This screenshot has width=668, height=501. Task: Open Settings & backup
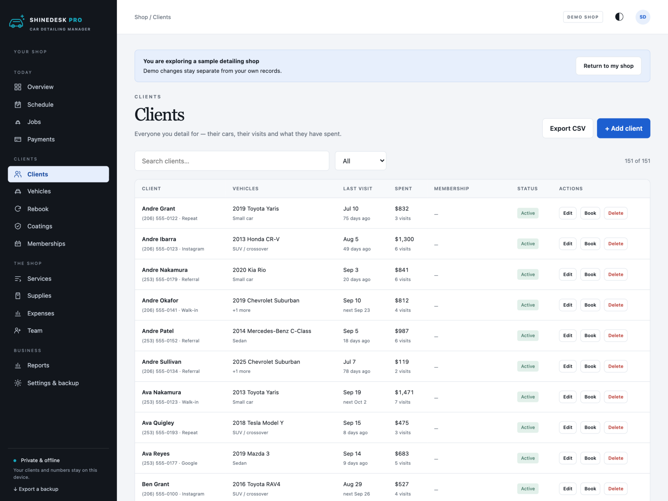tap(58, 383)
